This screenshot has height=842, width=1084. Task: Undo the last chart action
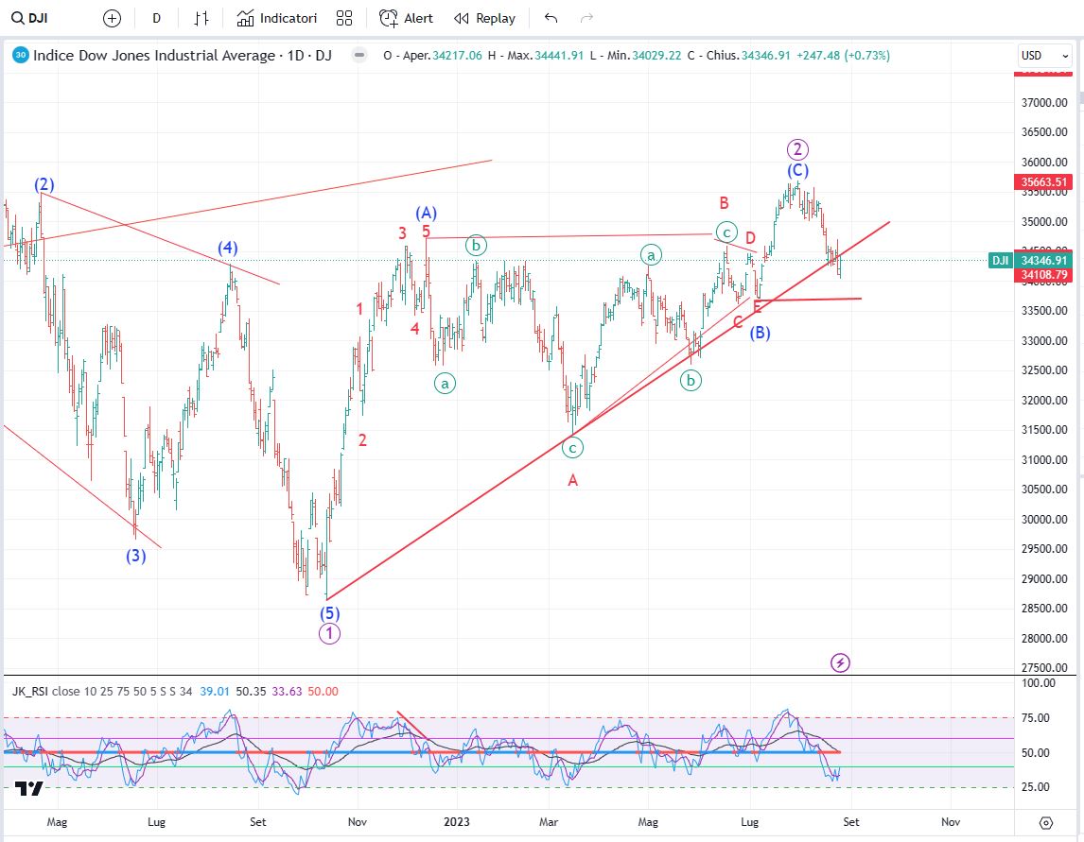tap(551, 19)
